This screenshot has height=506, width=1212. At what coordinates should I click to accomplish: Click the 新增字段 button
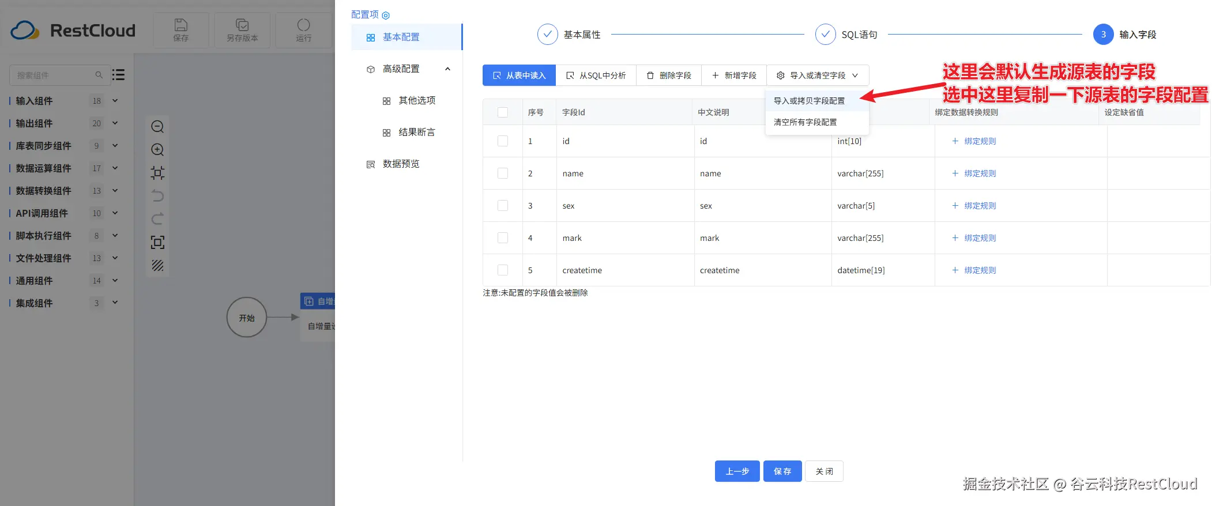coord(733,75)
